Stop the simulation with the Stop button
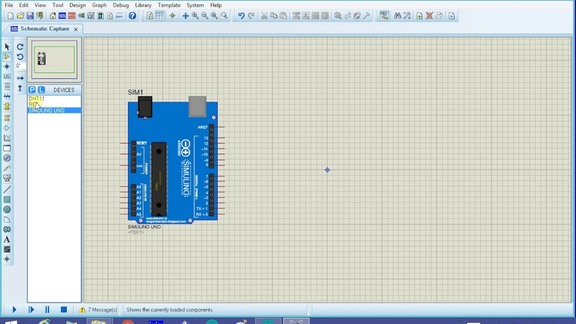Screen dimensions: 576x324 (x=63, y=310)
